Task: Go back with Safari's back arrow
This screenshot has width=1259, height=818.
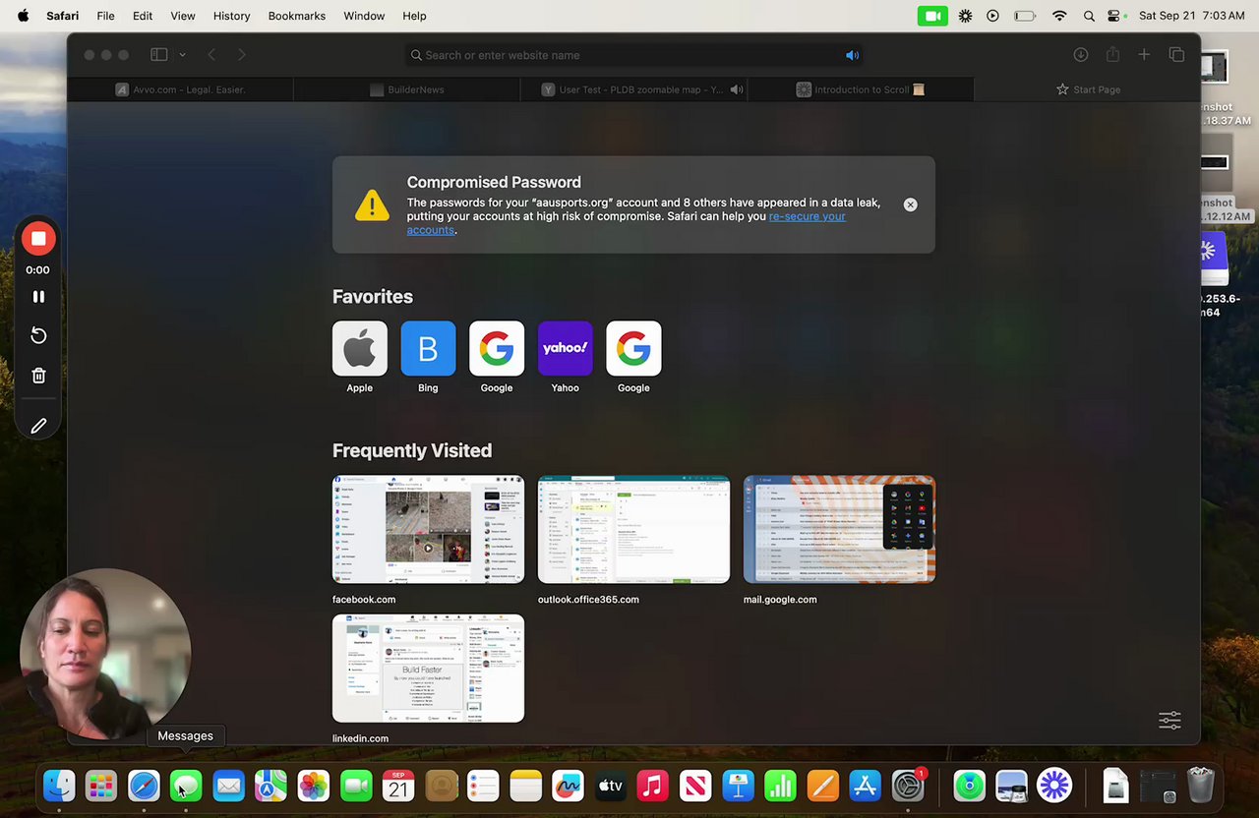Action: pos(211,55)
